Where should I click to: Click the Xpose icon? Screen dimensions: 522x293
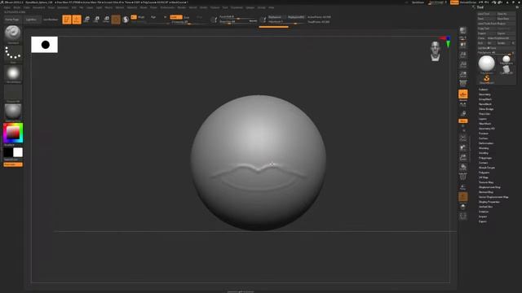click(x=463, y=216)
